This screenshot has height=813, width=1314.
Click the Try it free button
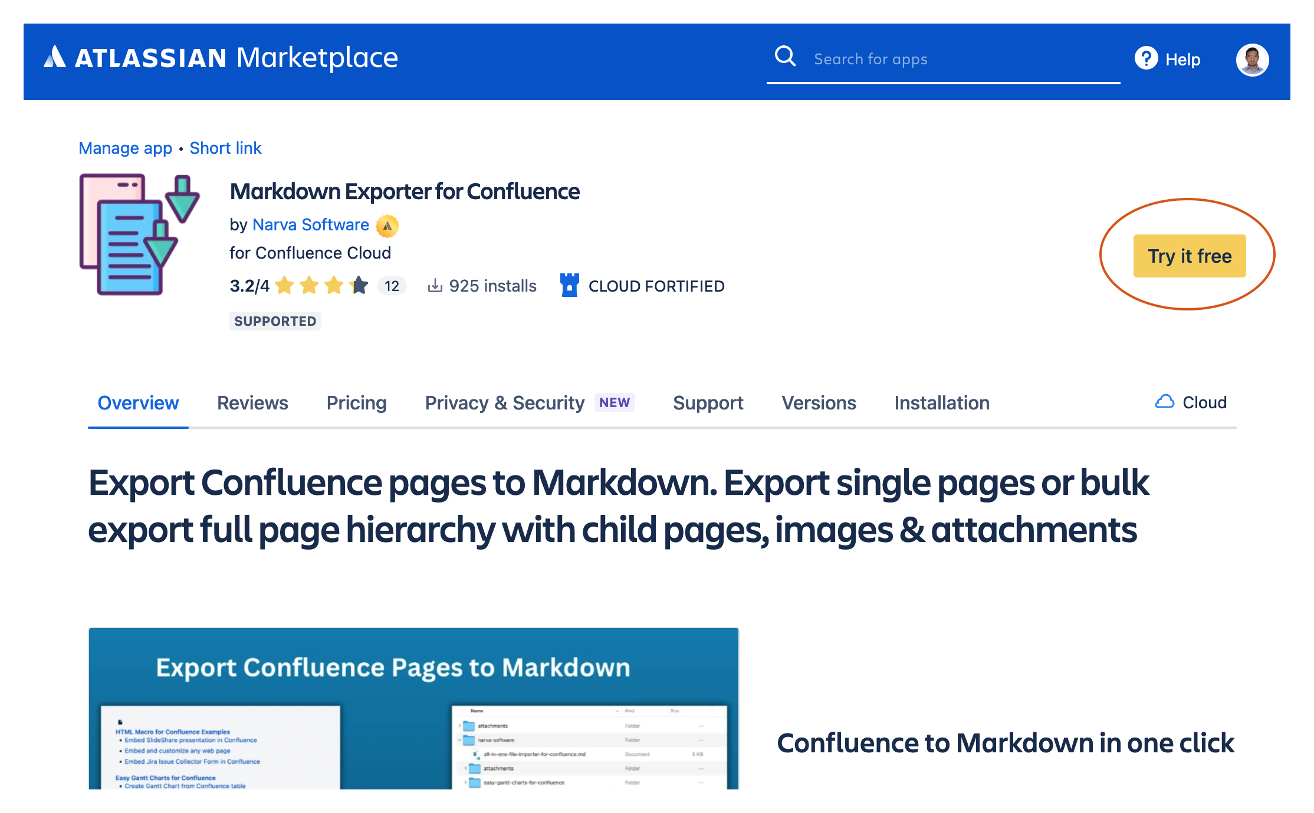coord(1190,256)
